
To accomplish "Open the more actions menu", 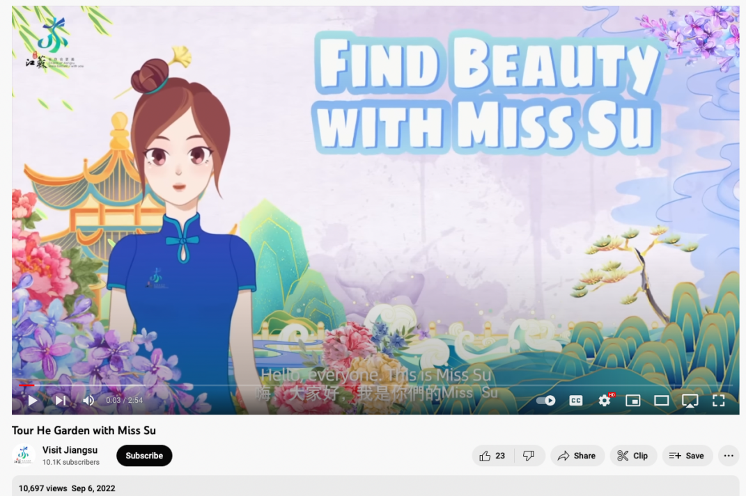I will point(729,456).
